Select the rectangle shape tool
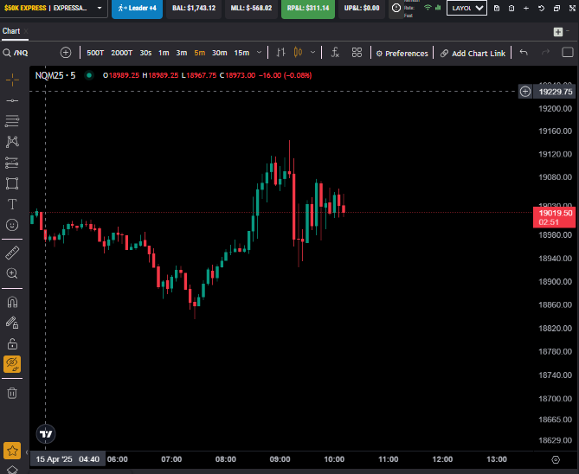 click(x=12, y=183)
